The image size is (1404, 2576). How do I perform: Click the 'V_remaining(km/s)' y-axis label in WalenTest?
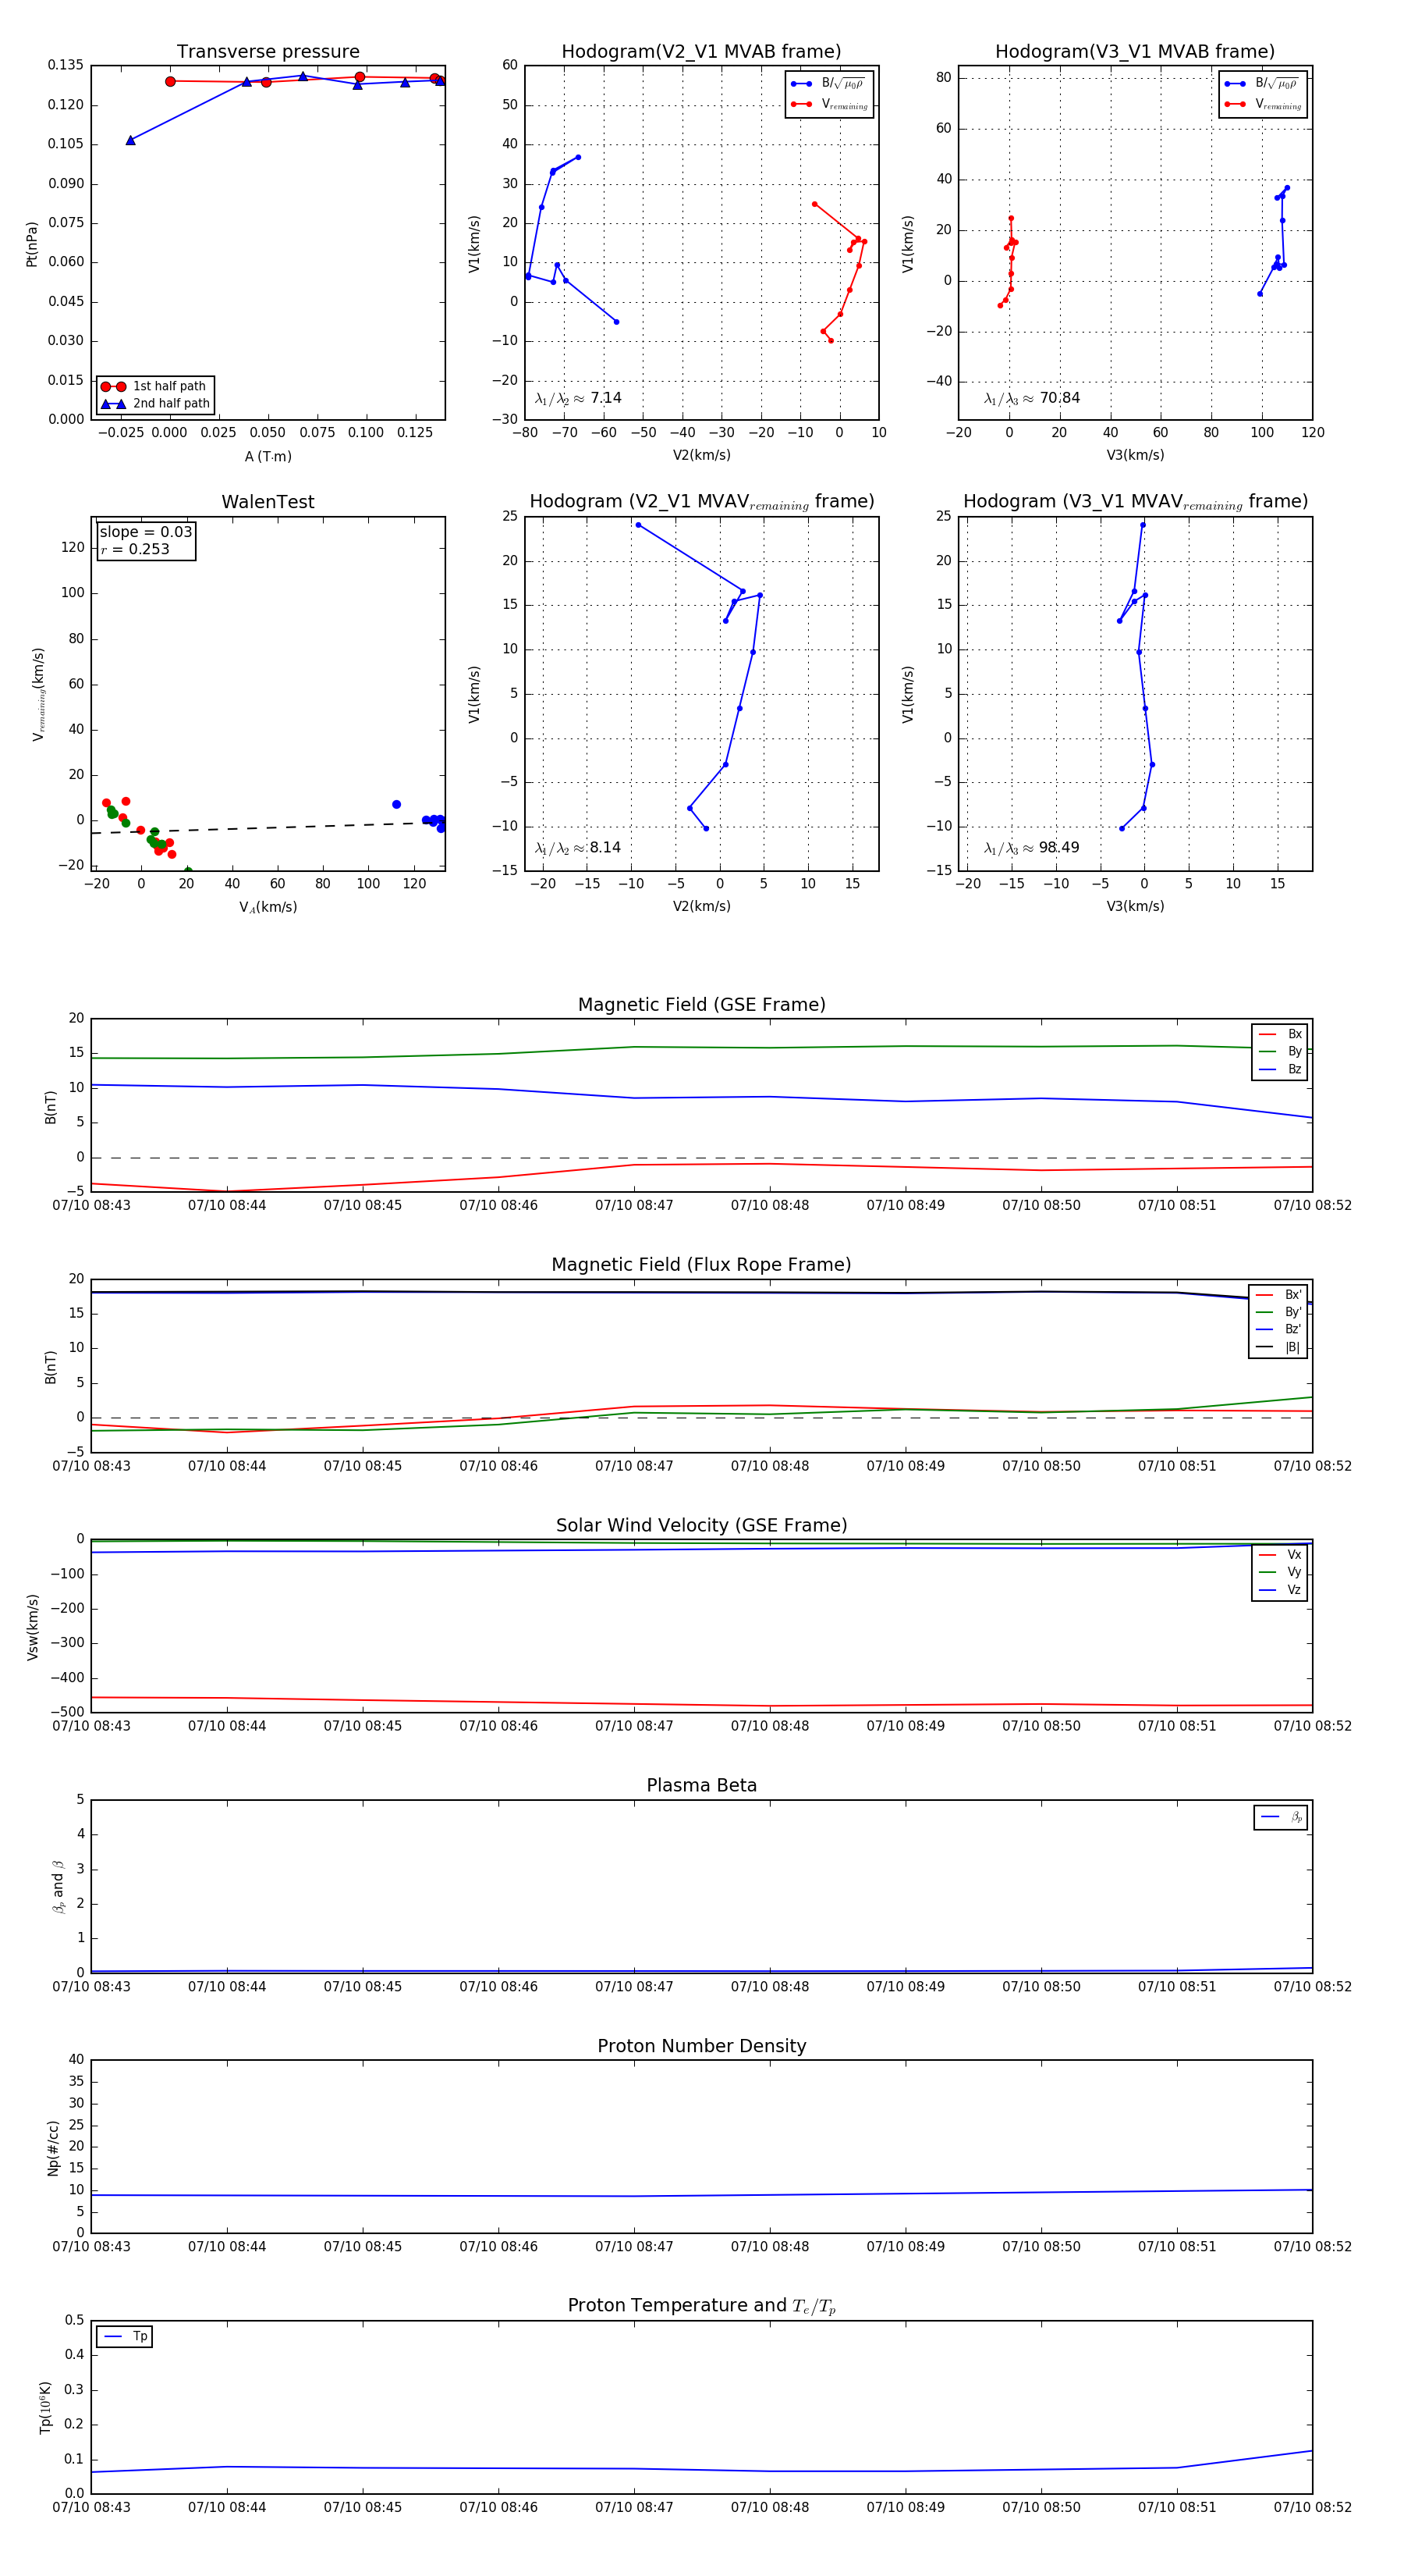tap(38, 694)
